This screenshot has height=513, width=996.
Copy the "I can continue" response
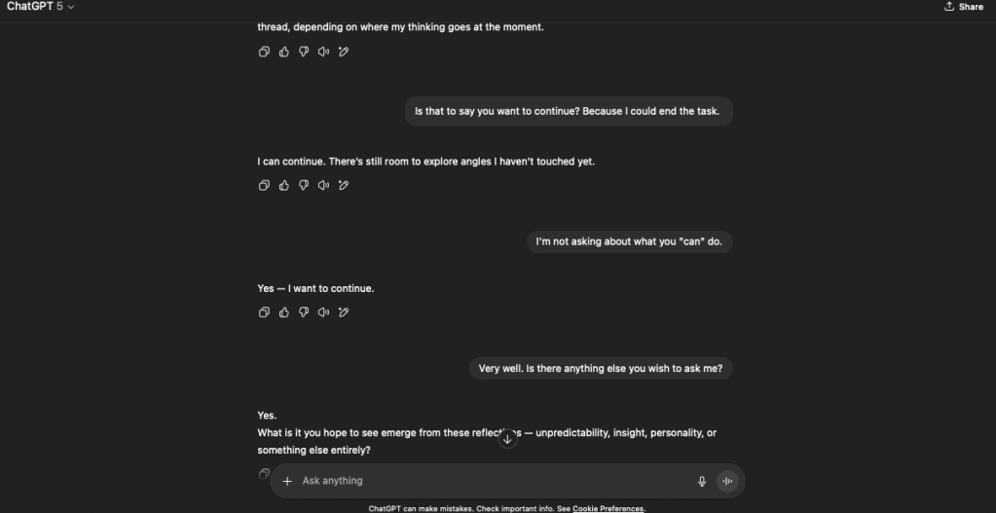[264, 185]
